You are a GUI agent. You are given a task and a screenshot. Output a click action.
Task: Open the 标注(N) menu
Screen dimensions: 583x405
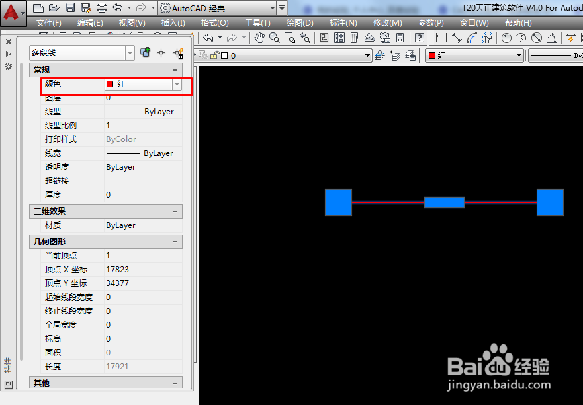click(x=343, y=23)
